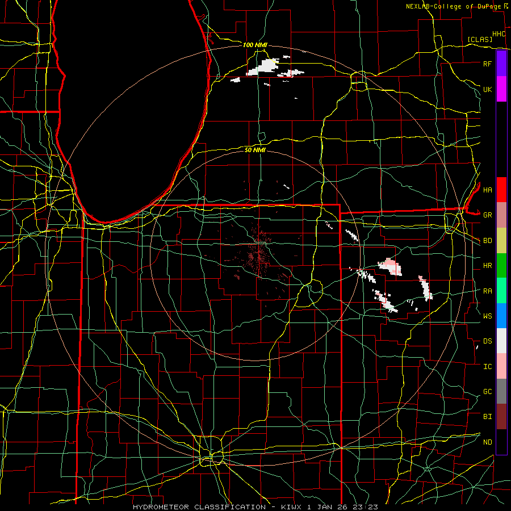This screenshot has width=511, height=511.
Task: Click the white DS legend swatch
Action: click(x=501, y=341)
